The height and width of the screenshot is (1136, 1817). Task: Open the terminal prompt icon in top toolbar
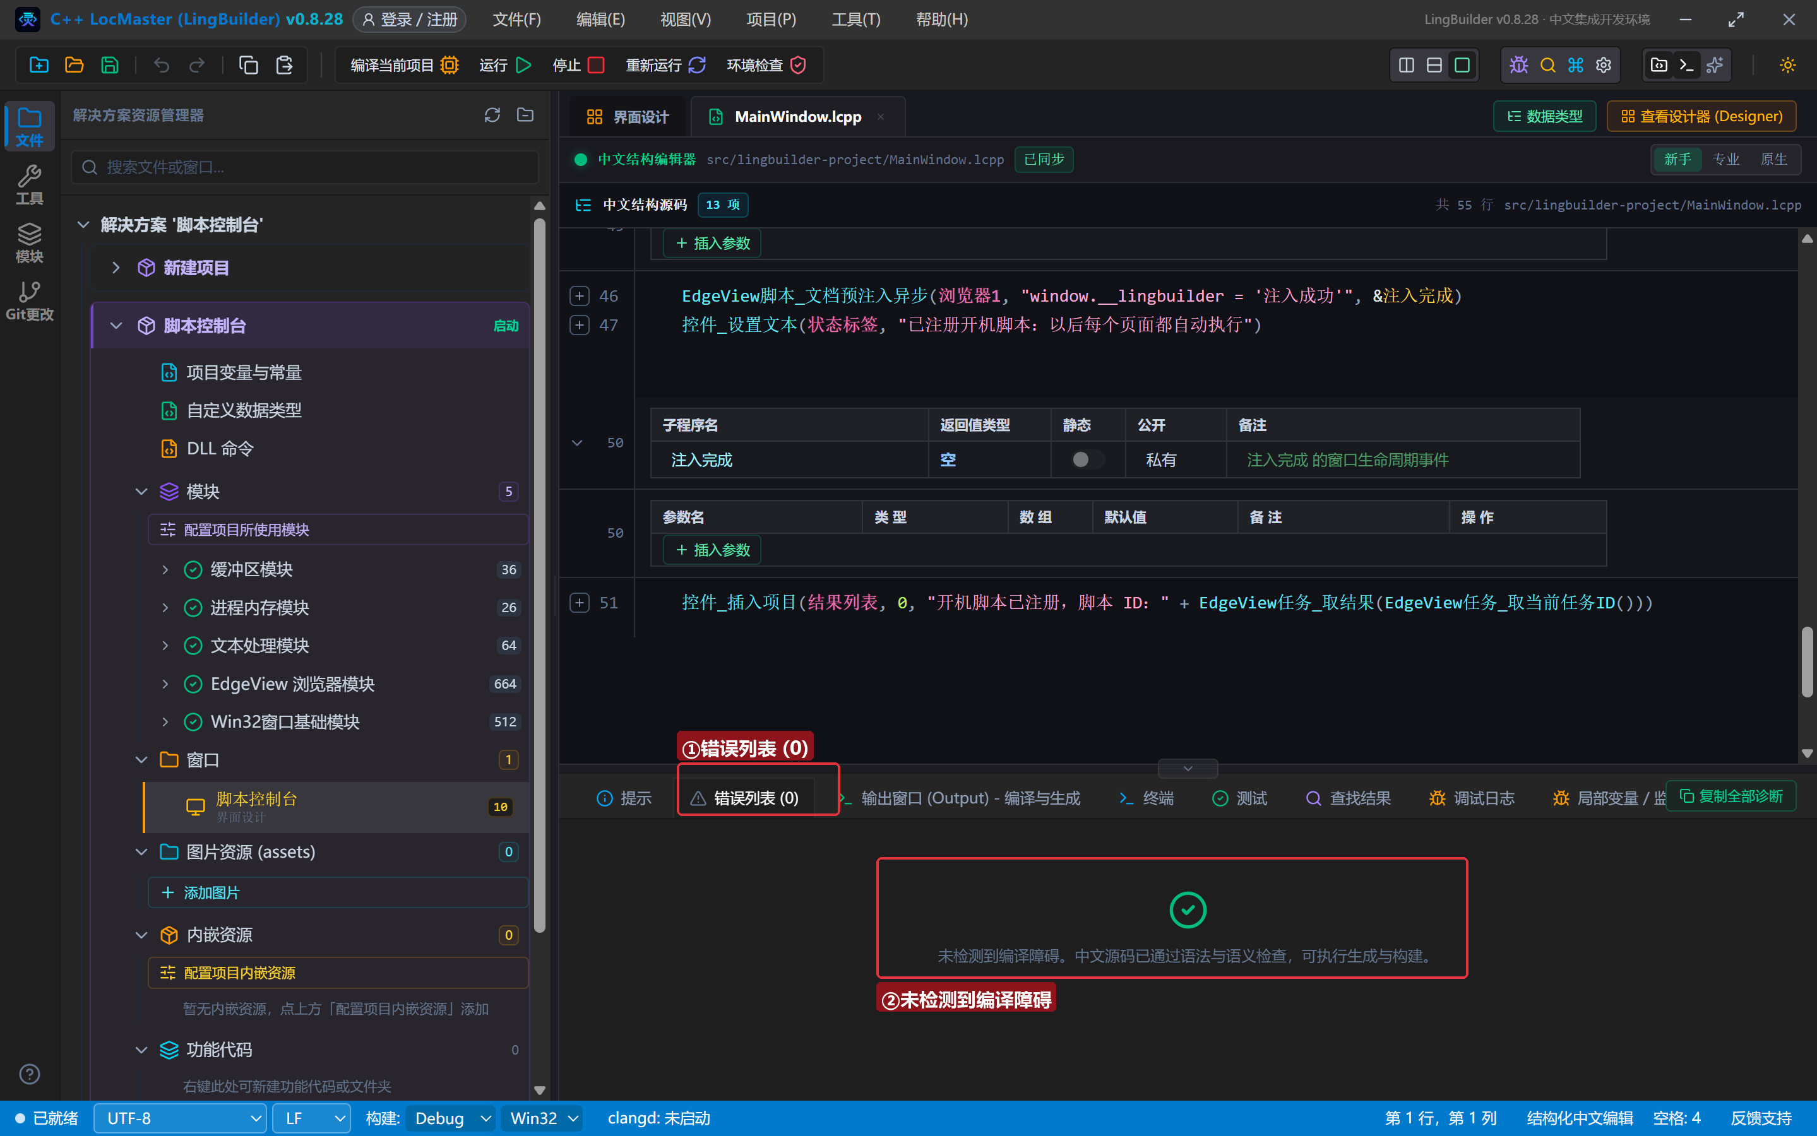[1686, 66]
